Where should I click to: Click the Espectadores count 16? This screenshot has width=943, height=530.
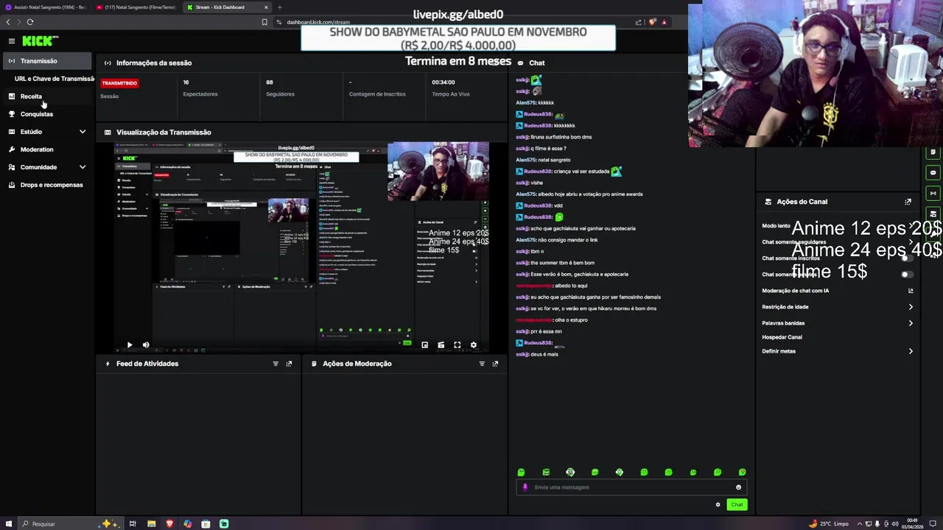point(186,82)
